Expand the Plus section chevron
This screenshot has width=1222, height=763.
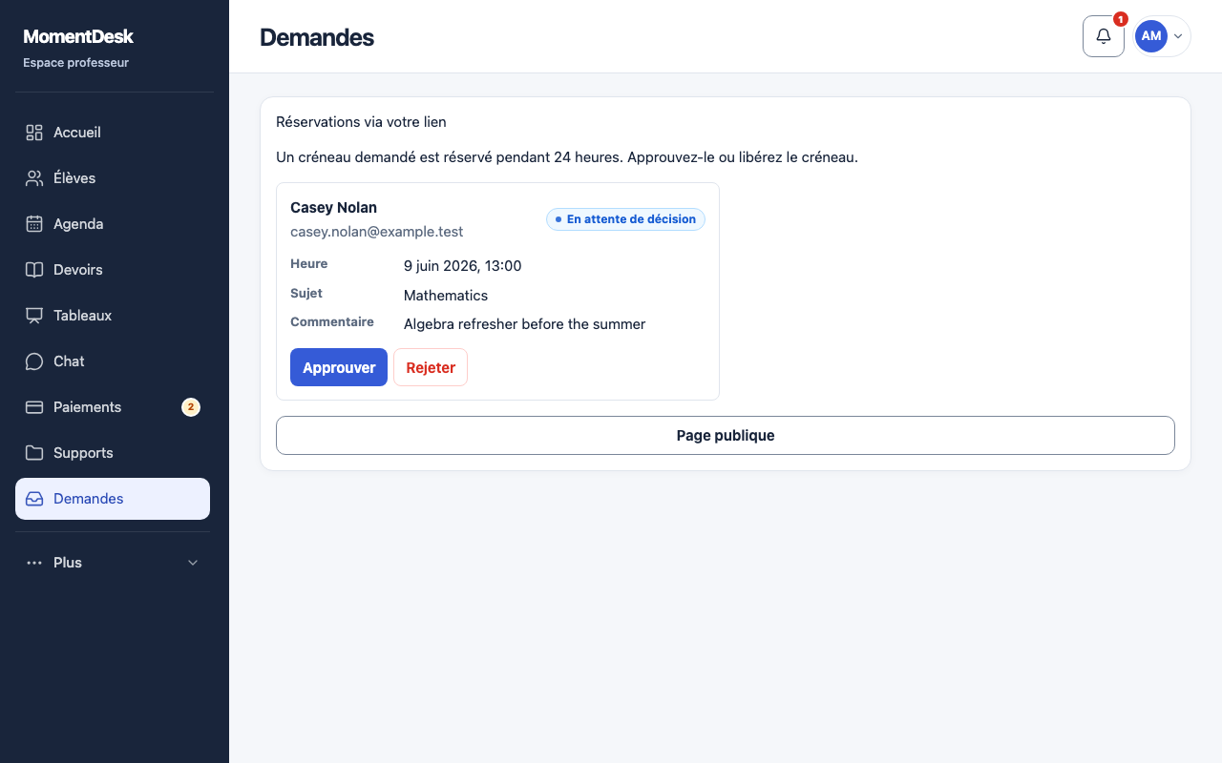click(193, 563)
